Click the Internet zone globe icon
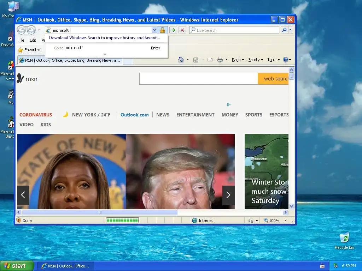 point(195,221)
